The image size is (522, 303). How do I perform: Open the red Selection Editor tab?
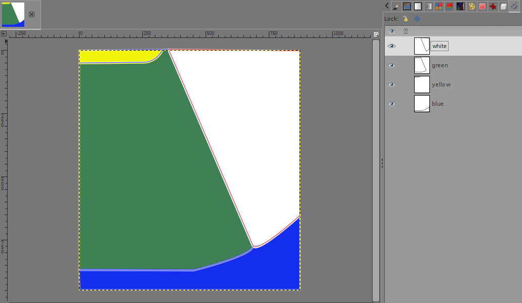click(x=482, y=7)
